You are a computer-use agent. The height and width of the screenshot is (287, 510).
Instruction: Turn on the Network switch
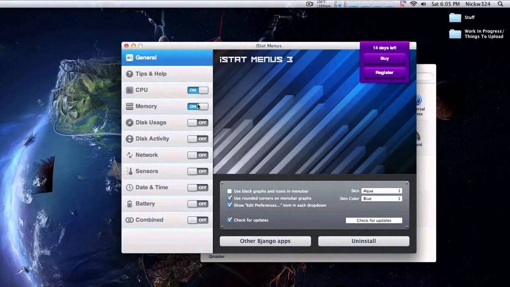[x=198, y=155]
